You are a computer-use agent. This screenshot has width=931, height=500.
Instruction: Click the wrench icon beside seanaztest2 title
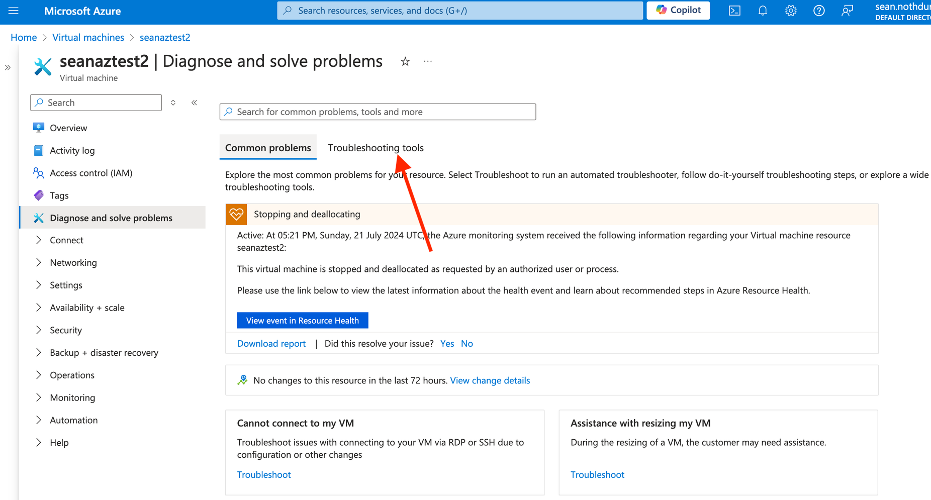pyautogui.click(x=43, y=66)
